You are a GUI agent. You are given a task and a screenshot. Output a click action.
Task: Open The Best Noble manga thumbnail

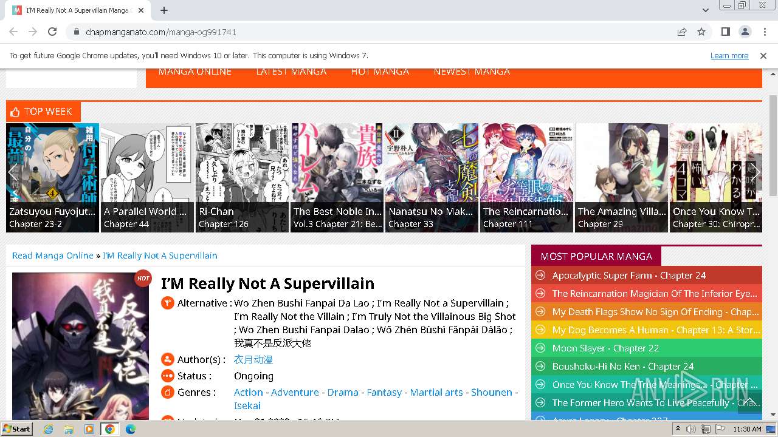337,177
